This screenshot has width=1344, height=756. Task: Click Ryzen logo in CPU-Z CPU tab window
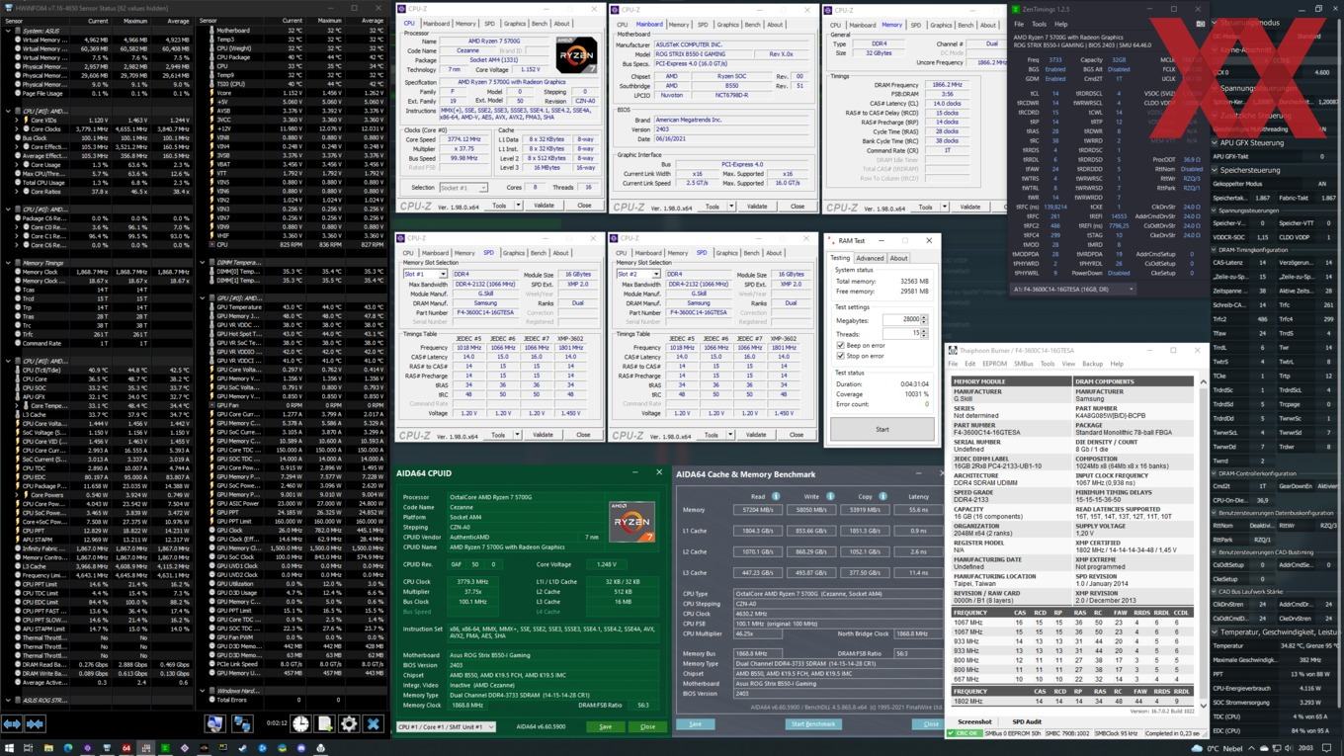[576, 54]
